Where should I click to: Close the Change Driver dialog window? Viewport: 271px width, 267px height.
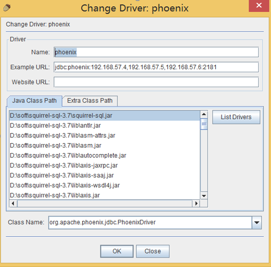[259, 5]
